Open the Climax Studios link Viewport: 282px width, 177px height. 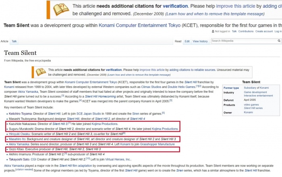click(151, 87)
